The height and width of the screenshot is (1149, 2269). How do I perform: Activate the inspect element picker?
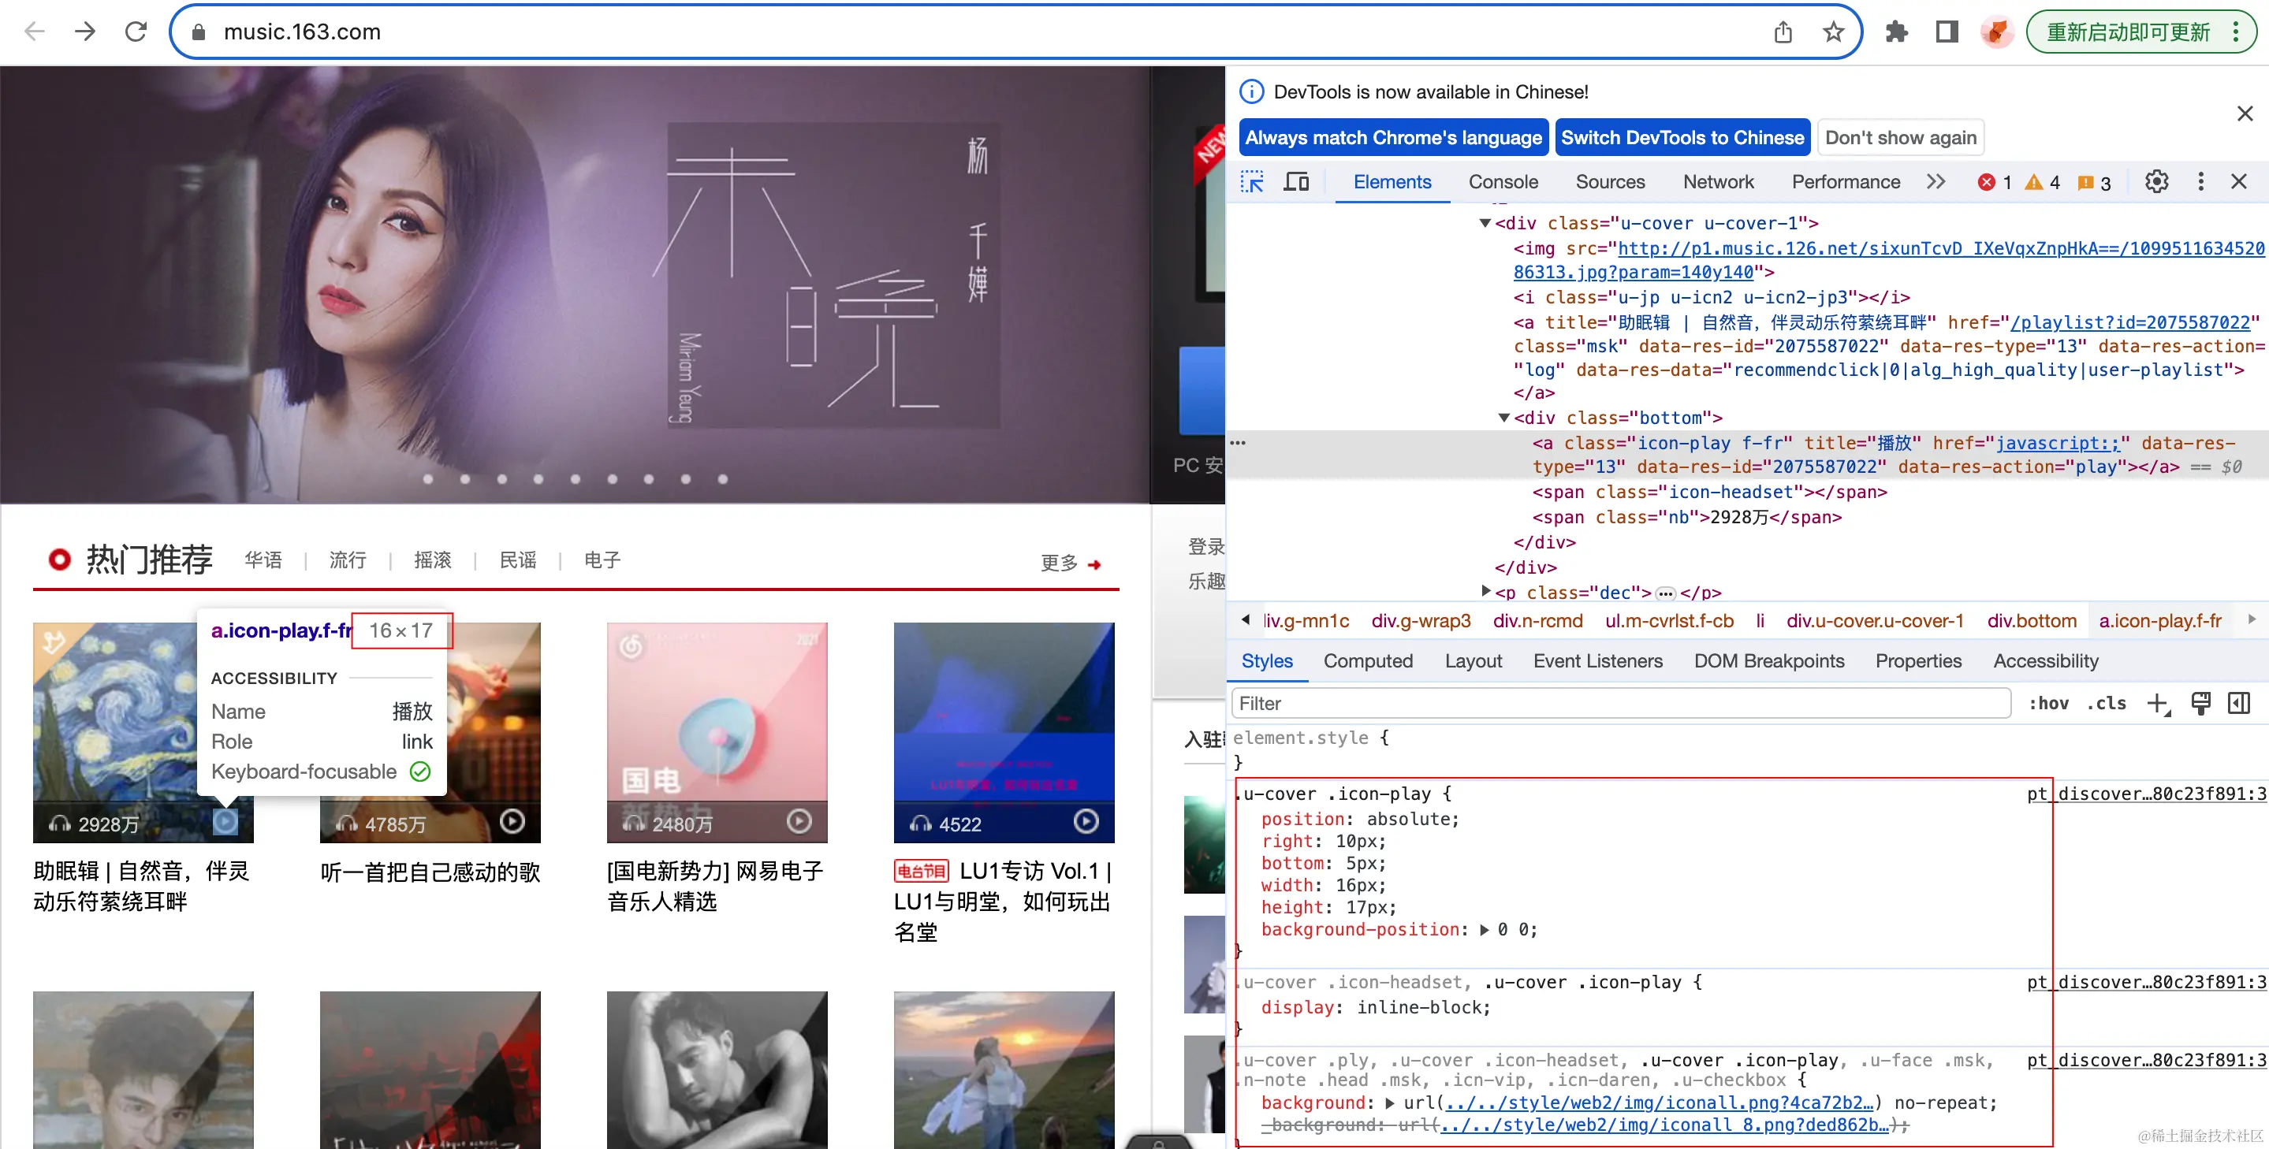1252,182
